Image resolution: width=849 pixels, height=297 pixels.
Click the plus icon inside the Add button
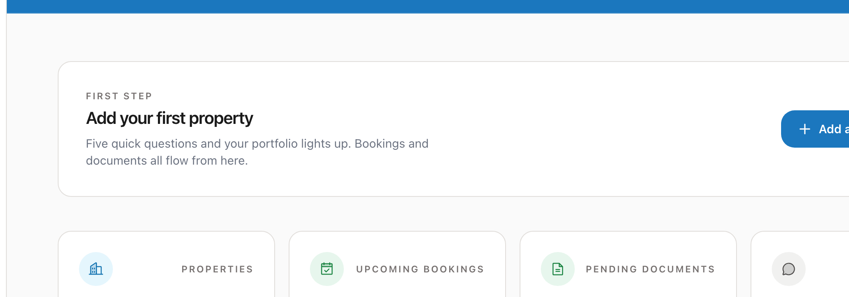[805, 129]
